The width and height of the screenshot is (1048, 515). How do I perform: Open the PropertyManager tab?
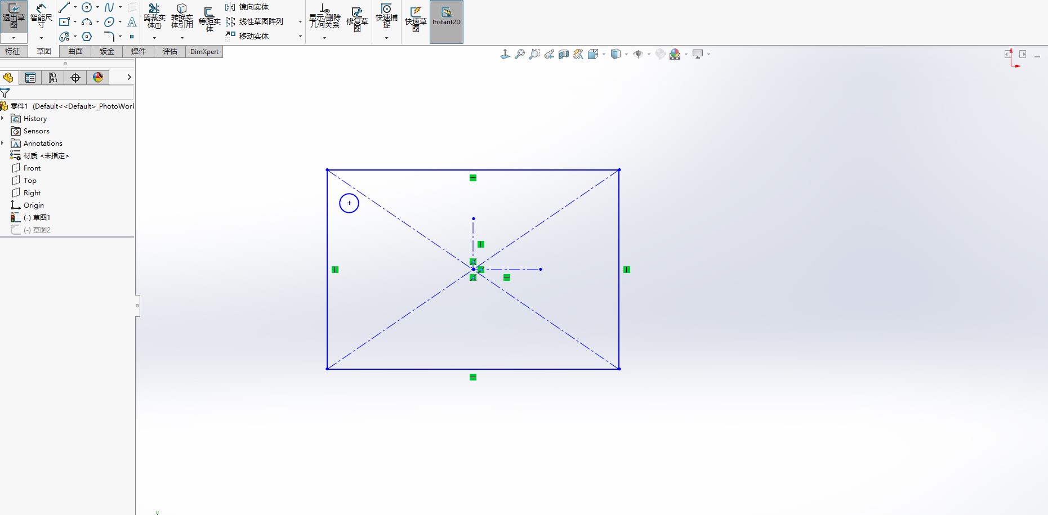tap(30, 78)
